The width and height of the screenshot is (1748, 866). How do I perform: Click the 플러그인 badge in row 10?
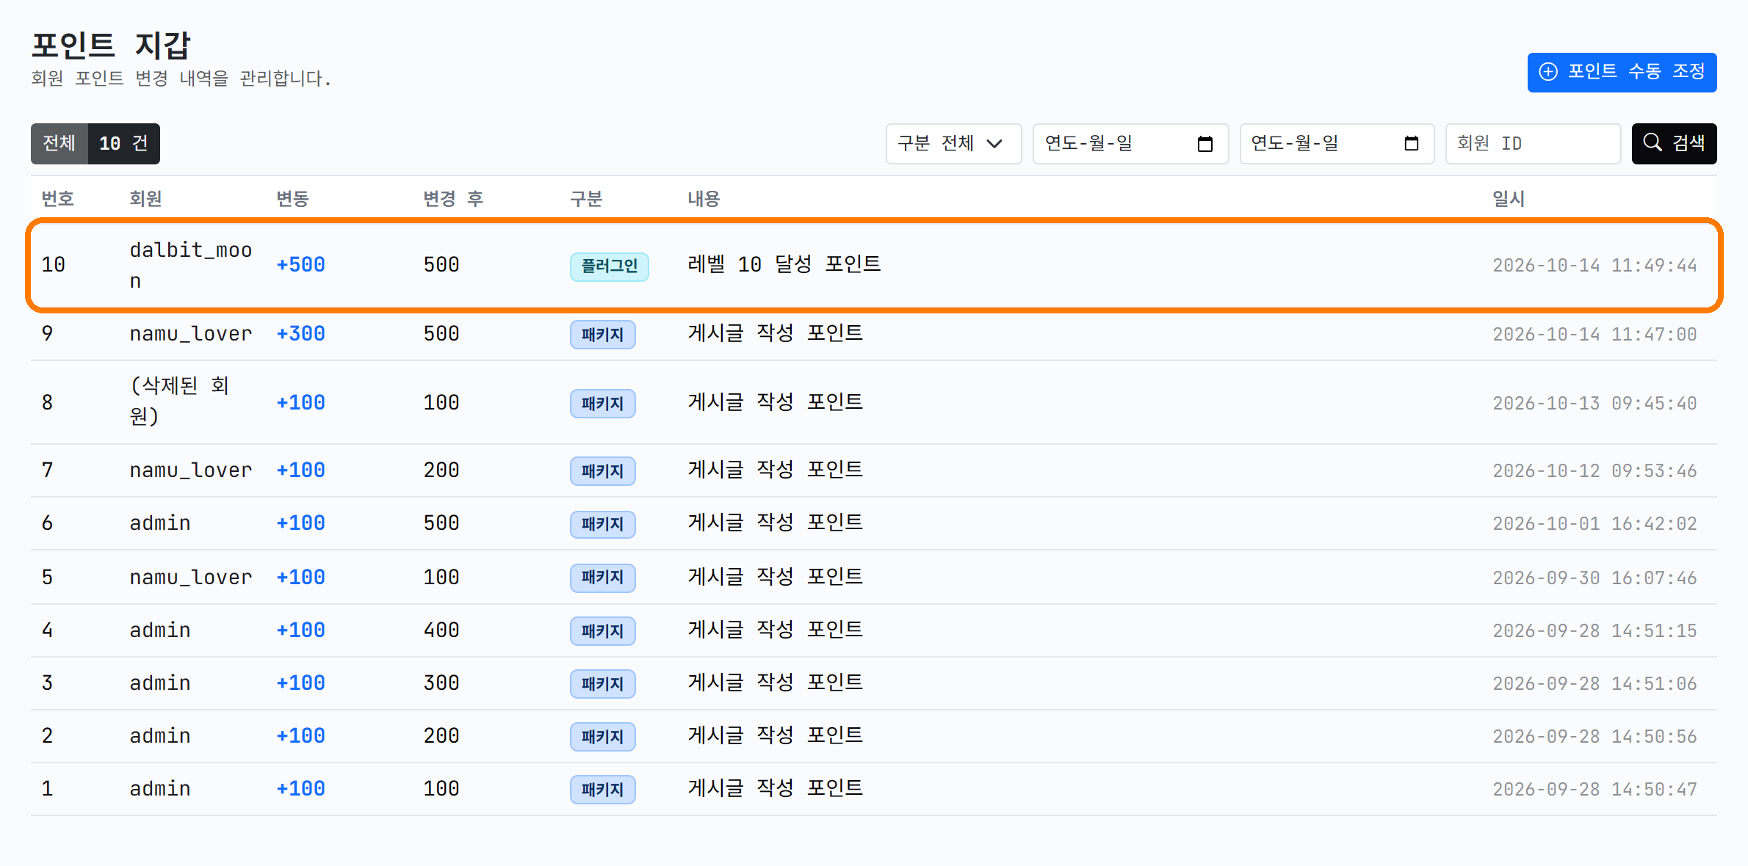(x=609, y=266)
